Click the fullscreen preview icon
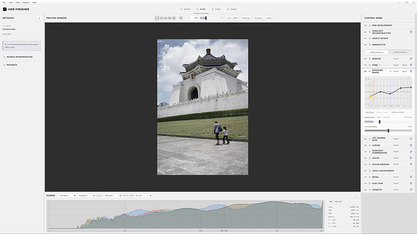The width and height of the screenshot is (417, 234). pos(181,18)
